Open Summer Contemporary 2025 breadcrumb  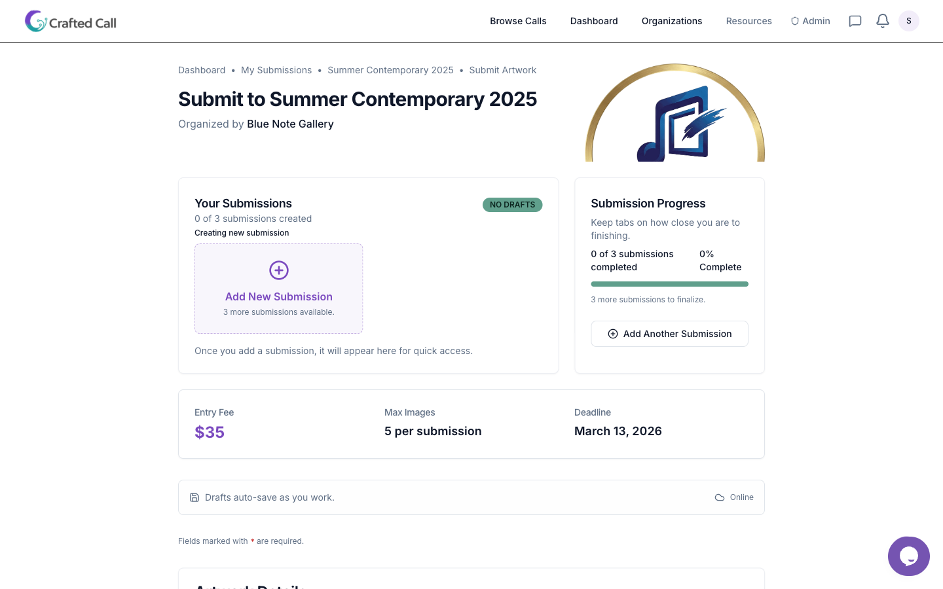[390, 70]
